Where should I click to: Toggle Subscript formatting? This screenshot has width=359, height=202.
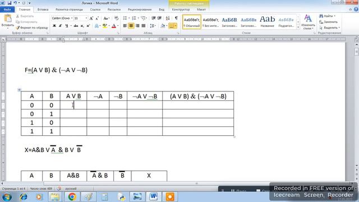[x=82, y=26]
